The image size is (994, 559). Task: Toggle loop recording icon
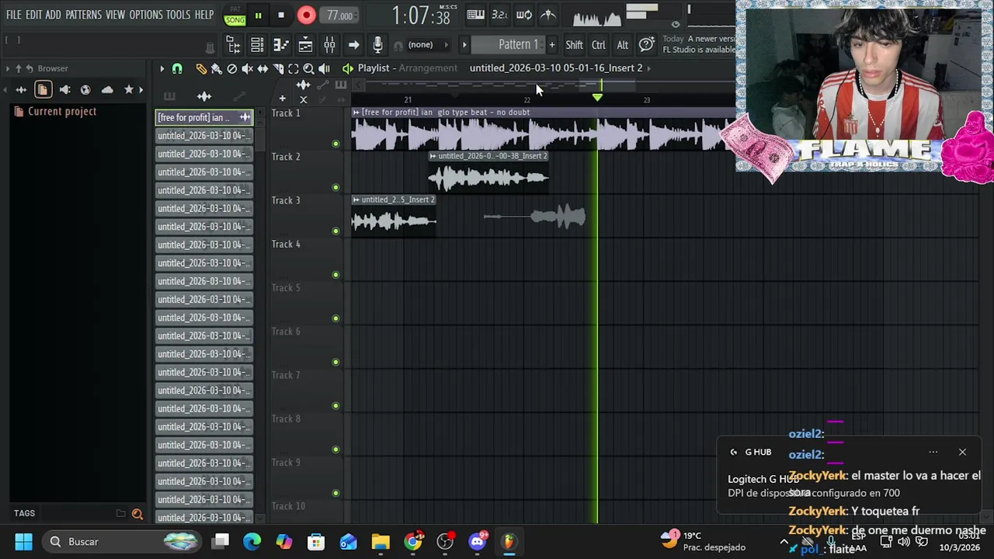point(524,15)
